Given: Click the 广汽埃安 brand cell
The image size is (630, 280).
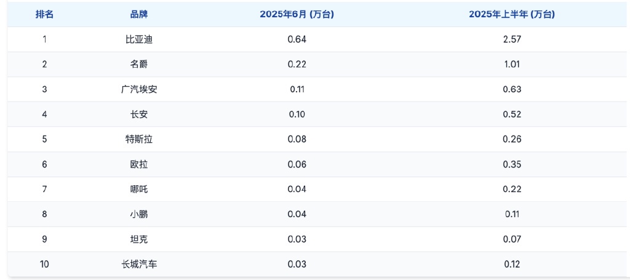Looking at the screenshot, I should (139, 89).
